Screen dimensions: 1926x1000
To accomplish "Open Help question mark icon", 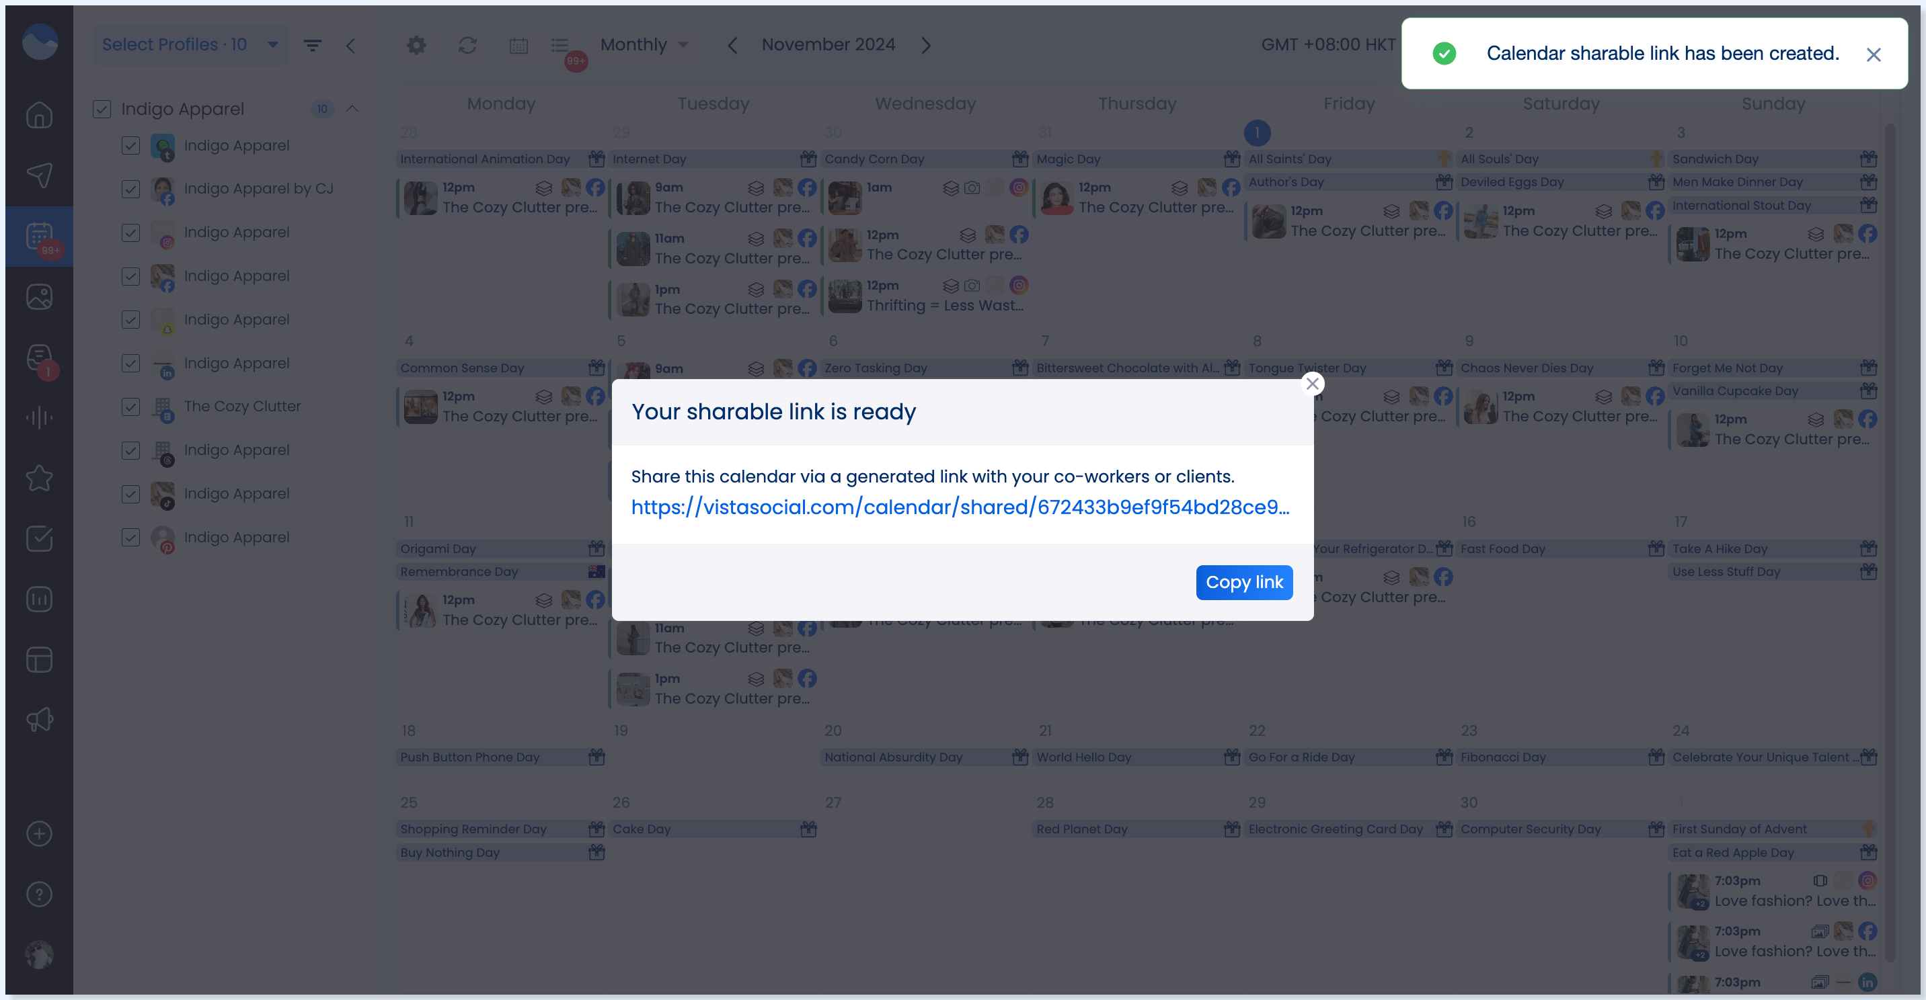I will [40, 894].
